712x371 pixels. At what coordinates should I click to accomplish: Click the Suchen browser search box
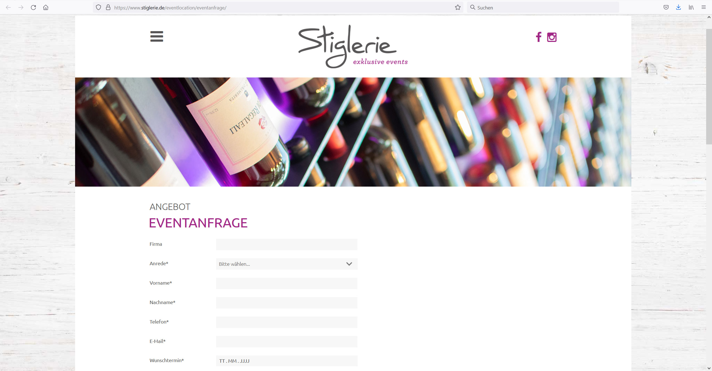[x=543, y=7]
